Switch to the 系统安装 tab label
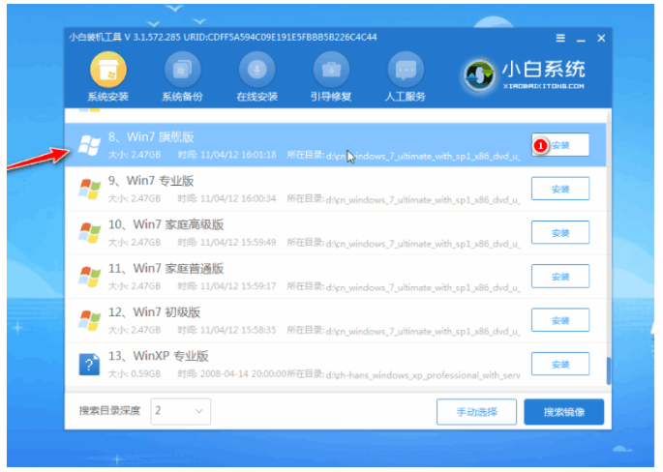The height and width of the screenshot is (472, 663). coord(108,97)
